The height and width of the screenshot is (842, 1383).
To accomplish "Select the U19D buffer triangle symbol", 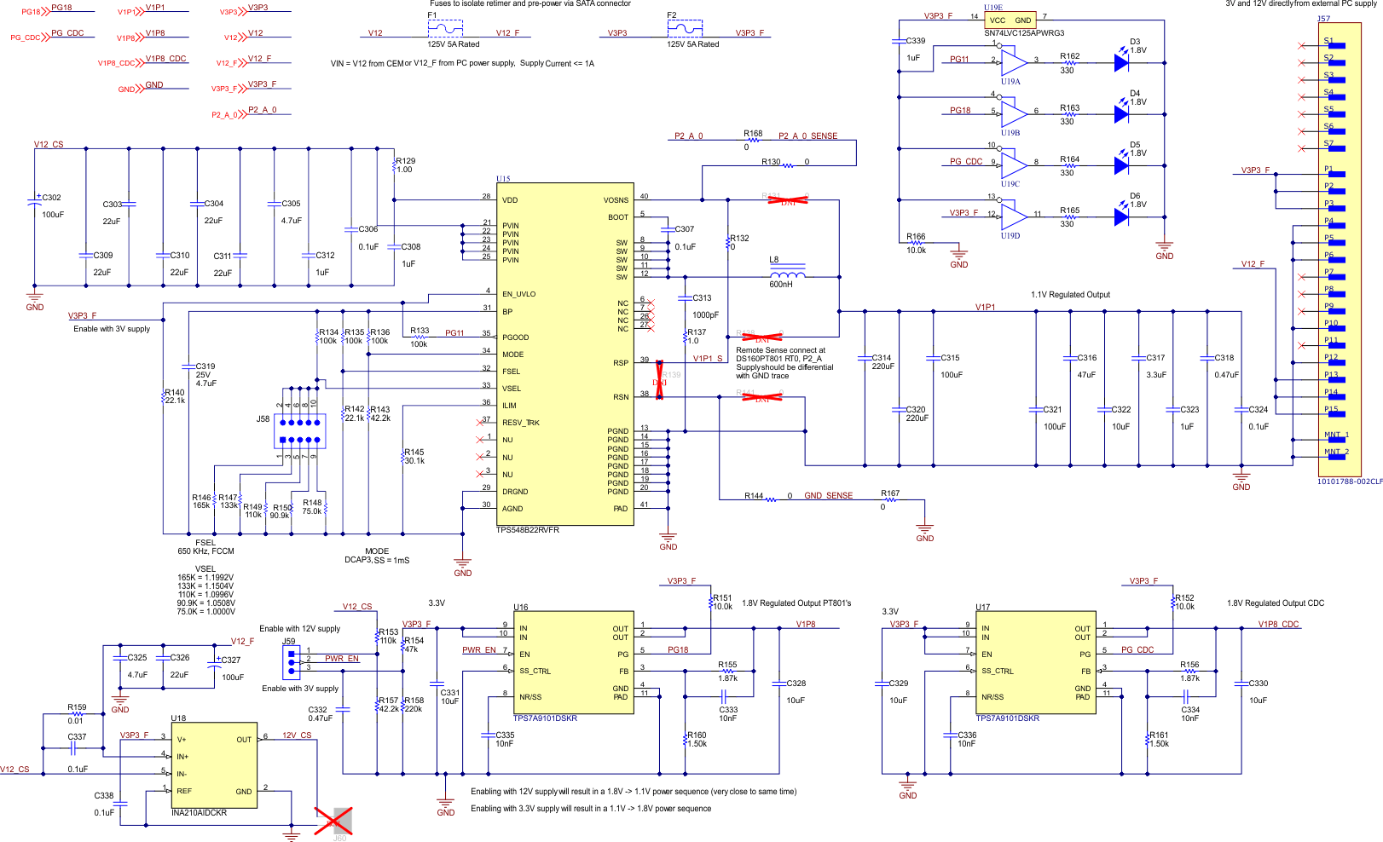I will click(1014, 216).
